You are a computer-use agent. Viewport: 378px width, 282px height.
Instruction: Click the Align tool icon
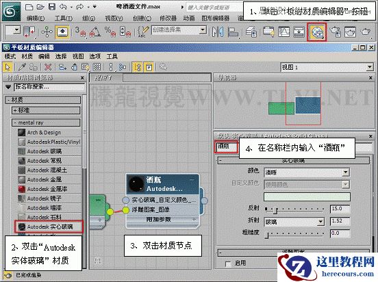point(233,31)
